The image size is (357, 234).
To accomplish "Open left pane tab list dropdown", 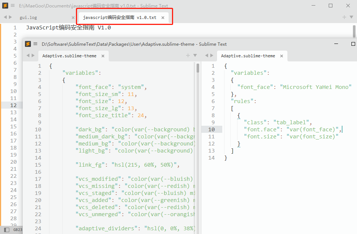I will [195, 55].
